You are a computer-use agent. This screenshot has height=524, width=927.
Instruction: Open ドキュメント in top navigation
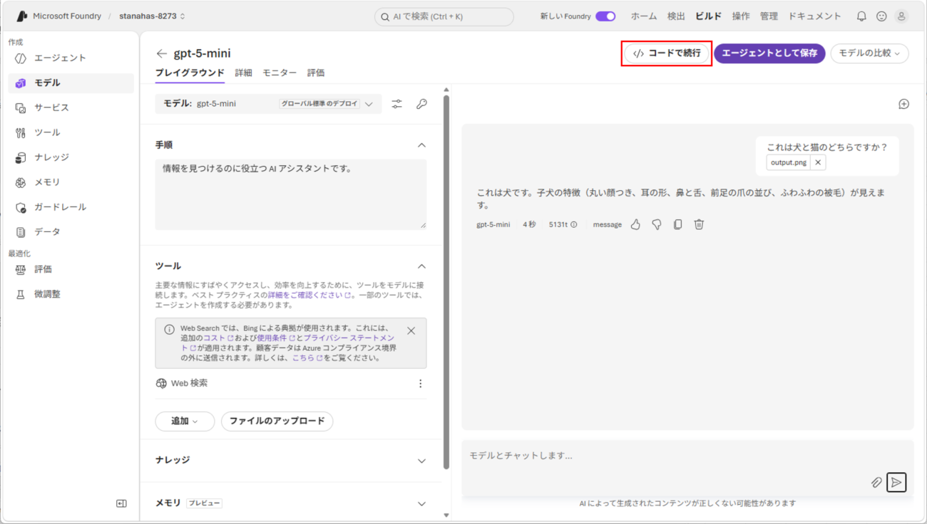click(x=814, y=16)
